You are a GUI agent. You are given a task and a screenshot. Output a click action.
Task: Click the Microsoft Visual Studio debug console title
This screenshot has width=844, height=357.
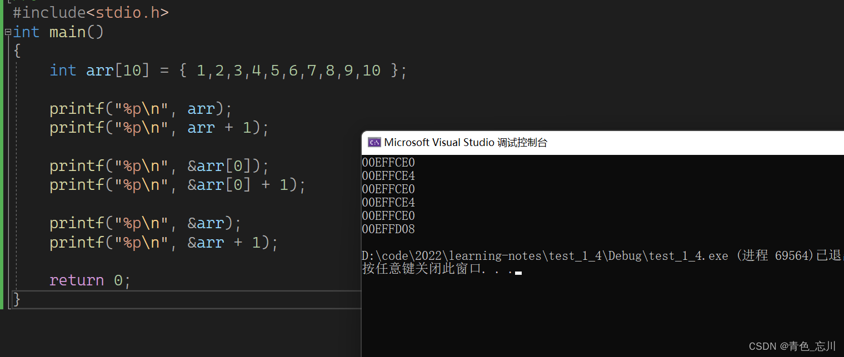pos(466,143)
